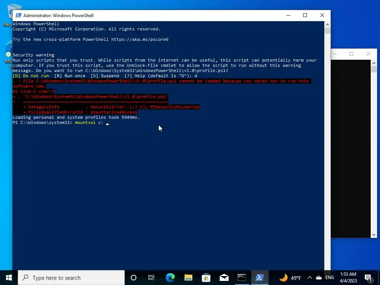
Task: Close the PowerShell window
Action: click(322, 15)
